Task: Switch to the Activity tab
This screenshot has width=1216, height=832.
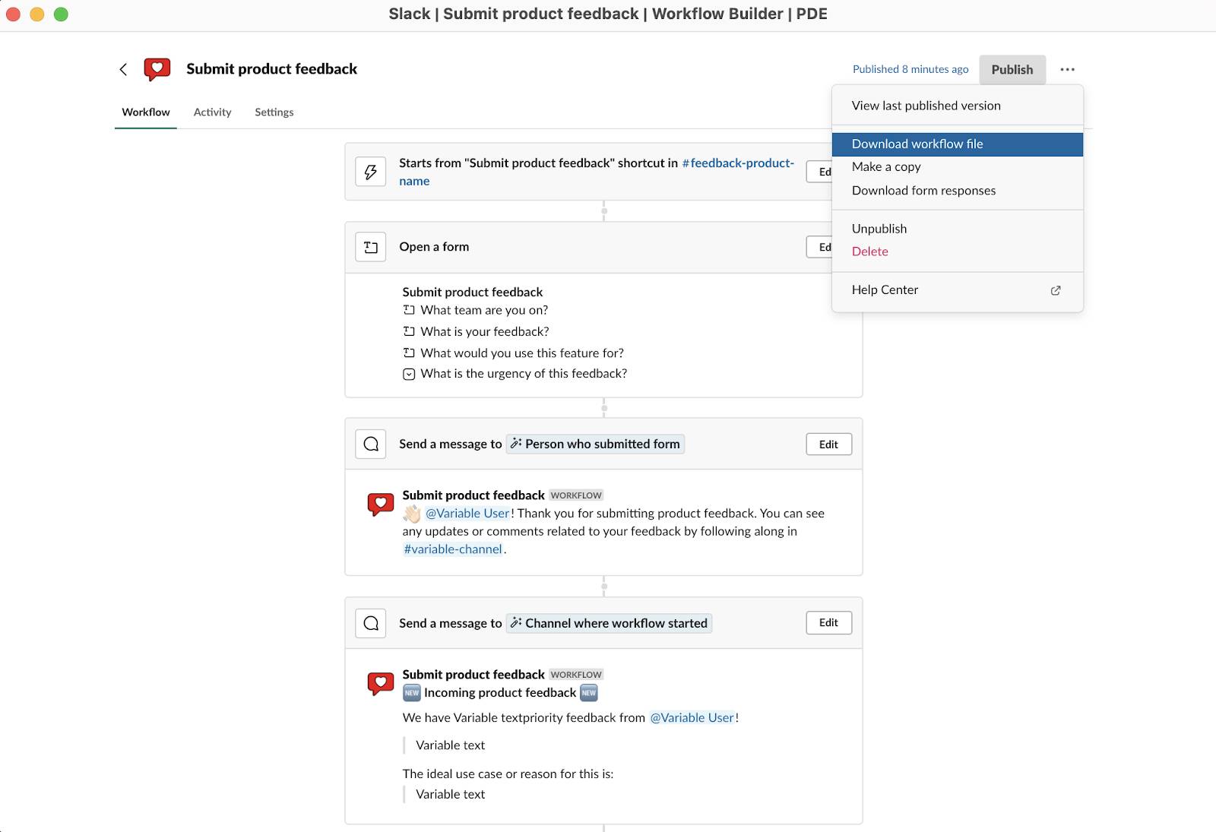Action: [x=212, y=112]
